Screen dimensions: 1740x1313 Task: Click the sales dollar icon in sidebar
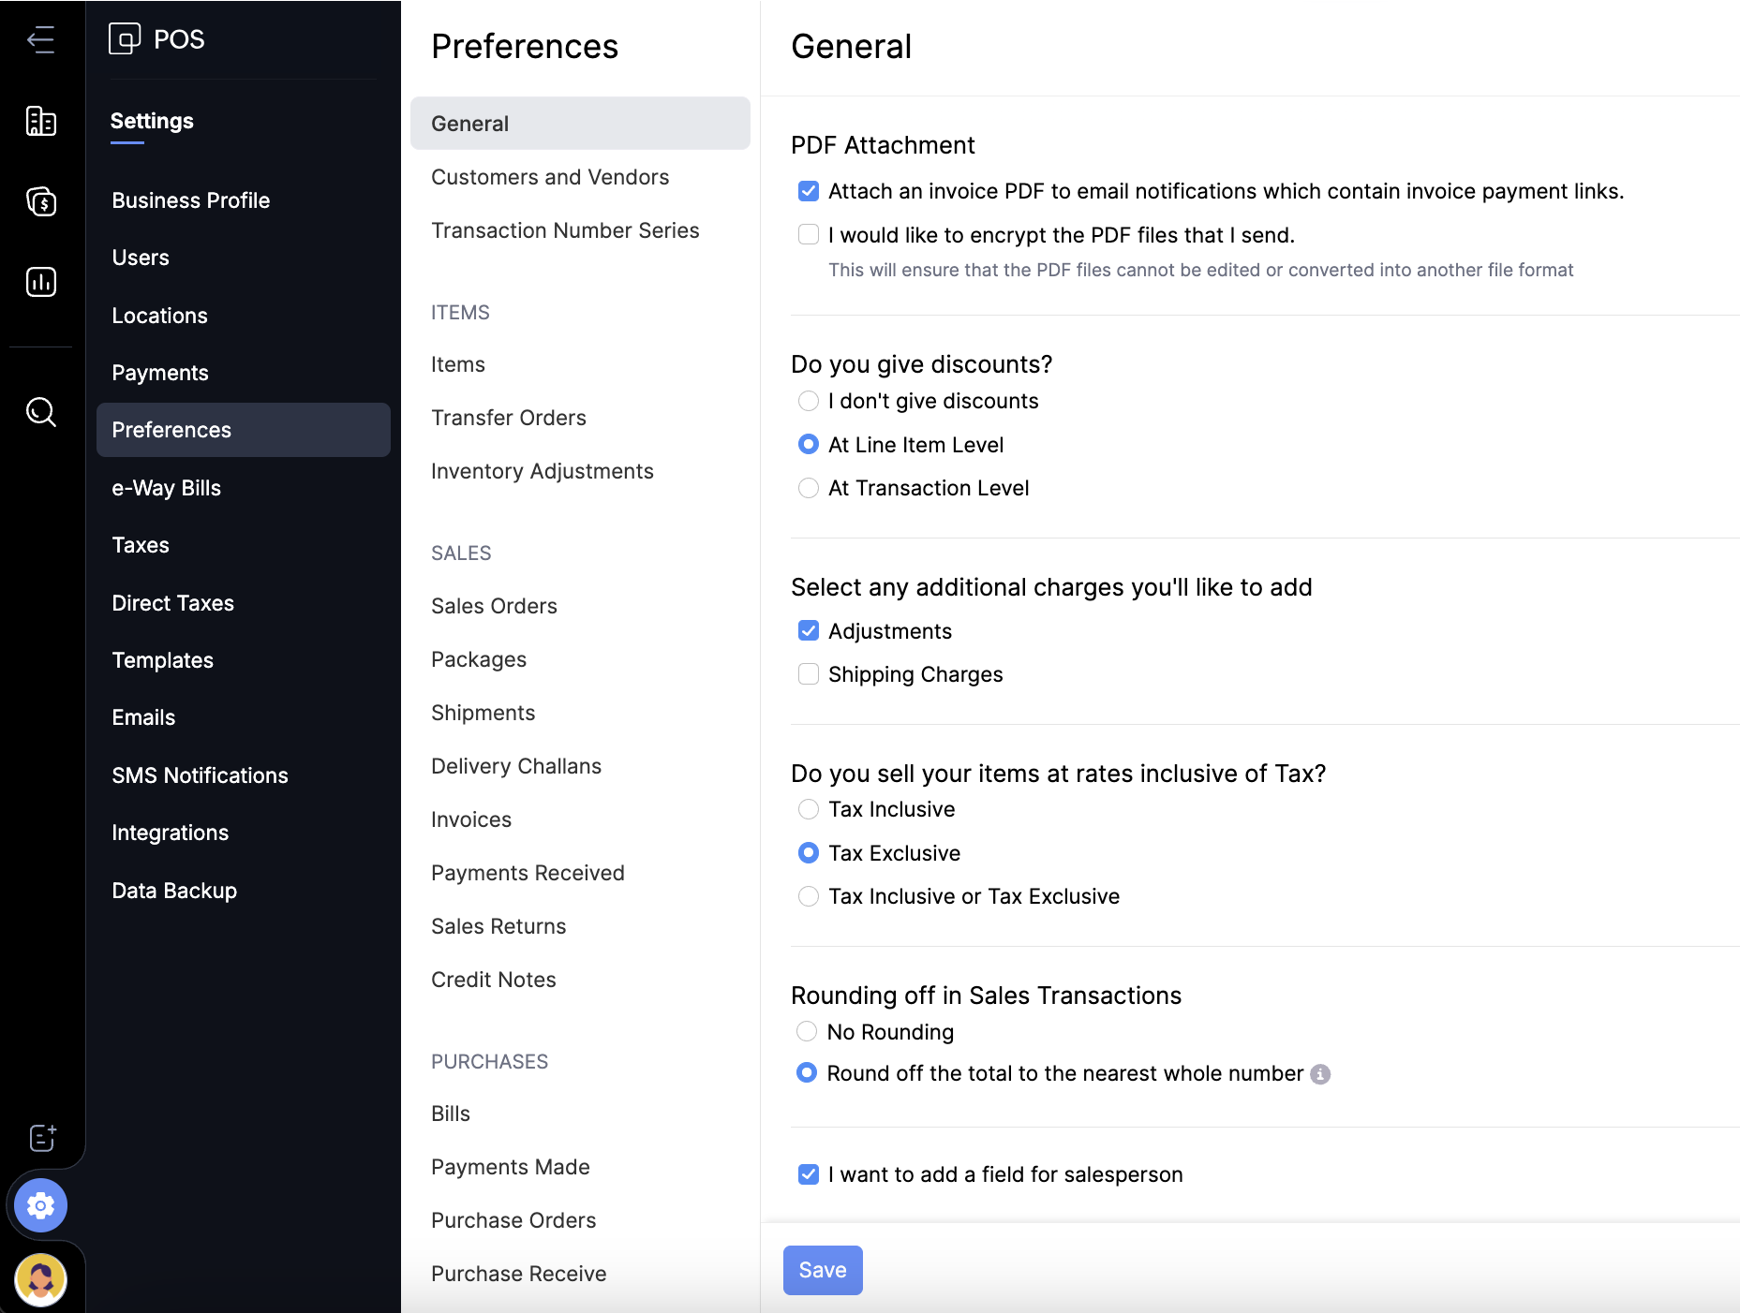(40, 201)
